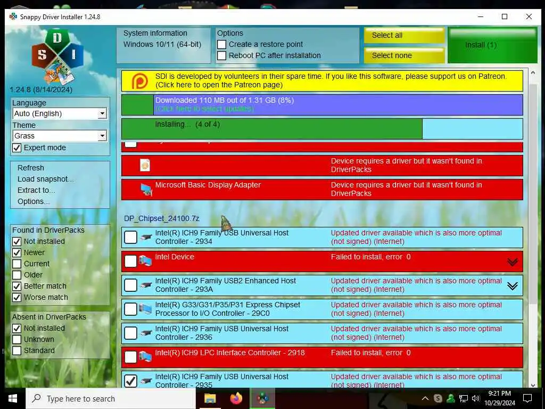Open the Language dropdown
Viewport: 545px width, 409px height.
click(60, 113)
